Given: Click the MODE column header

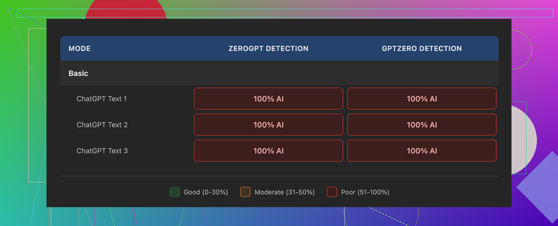Looking at the screenshot, I should click(80, 49).
